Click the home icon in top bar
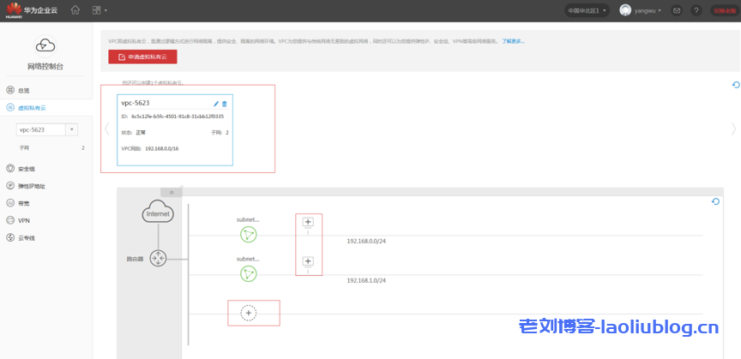This screenshot has width=741, height=359. 75,10
